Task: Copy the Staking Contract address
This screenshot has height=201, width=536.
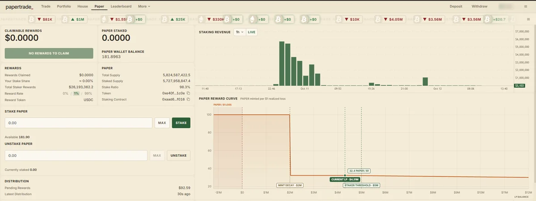Action: [188, 100]
